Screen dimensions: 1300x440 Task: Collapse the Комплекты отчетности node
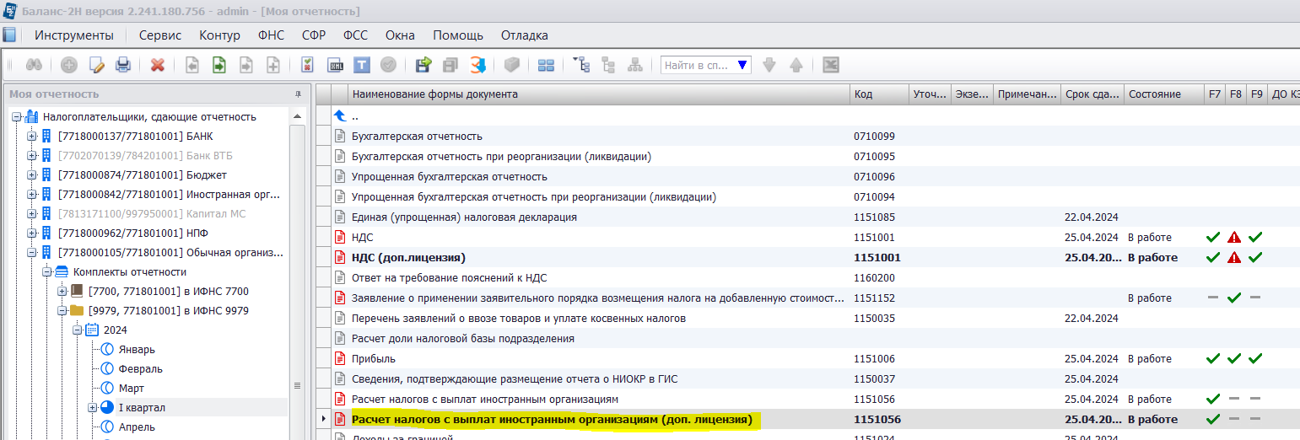coord(47,271)
